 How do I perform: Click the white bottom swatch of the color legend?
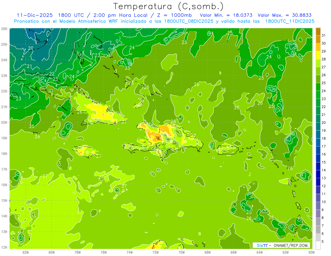(318, 245)
